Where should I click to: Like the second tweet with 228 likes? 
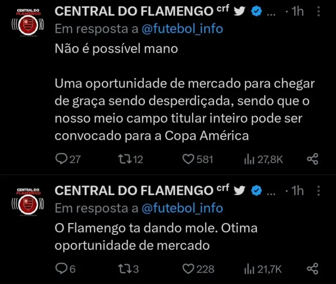tap(188, 269)
